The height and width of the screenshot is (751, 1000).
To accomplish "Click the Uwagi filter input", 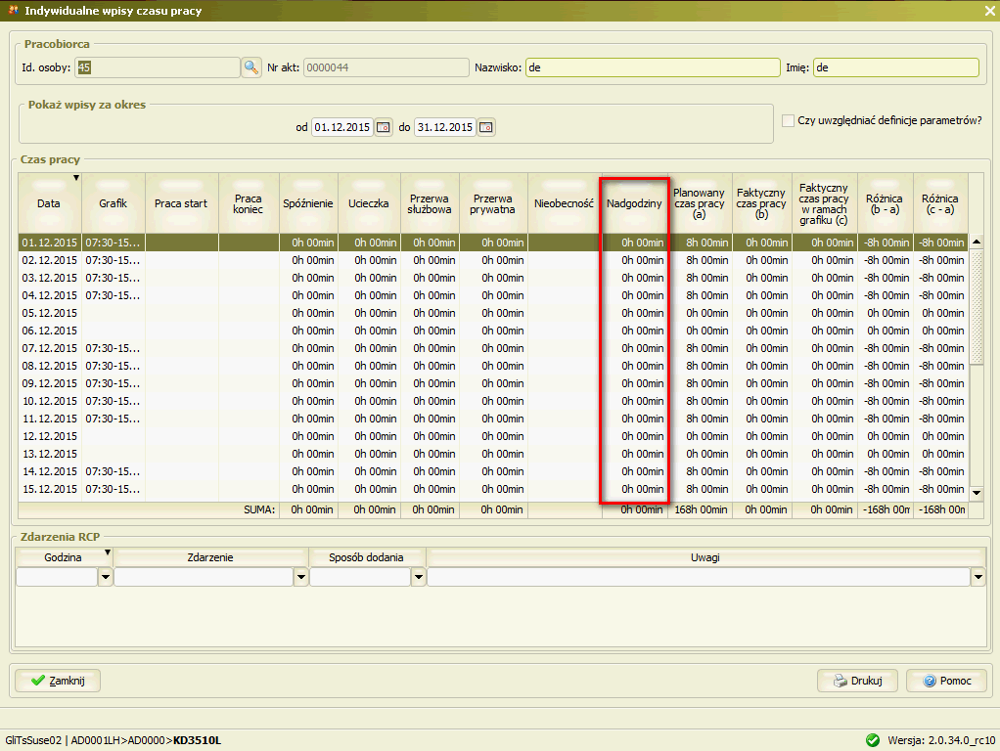I will (699, 578).
